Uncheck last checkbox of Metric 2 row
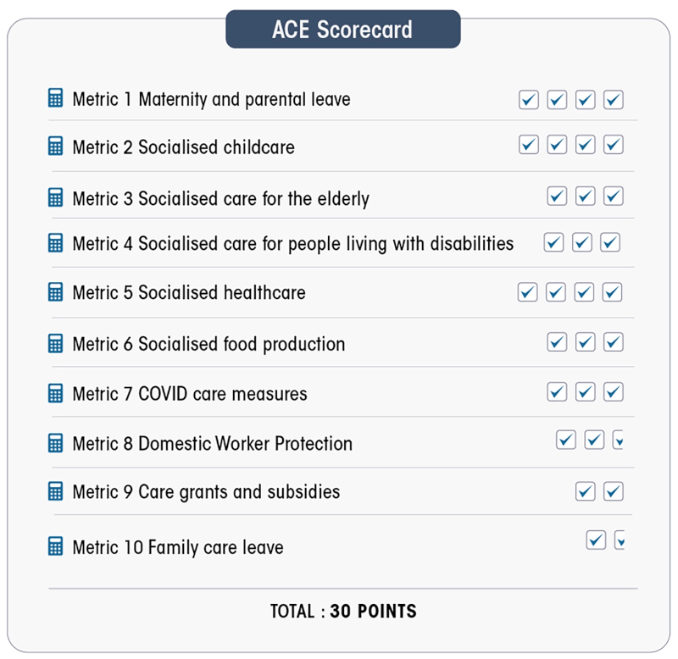This screenshot has width=678, height=659. [x=613, y=144]
